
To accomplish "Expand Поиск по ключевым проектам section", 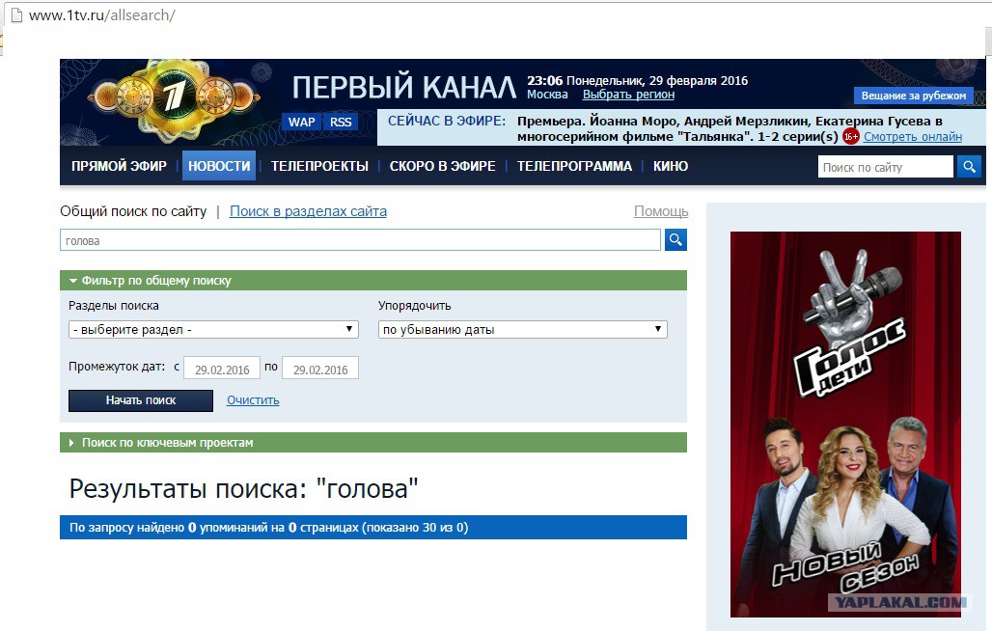I will coord(373,442).
